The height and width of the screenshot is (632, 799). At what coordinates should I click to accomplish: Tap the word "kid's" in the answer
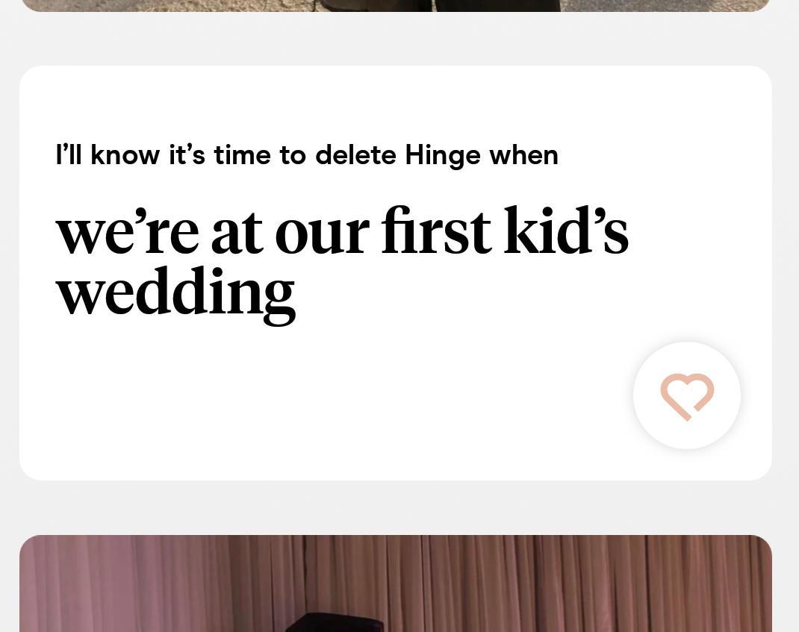coord(566,232)
